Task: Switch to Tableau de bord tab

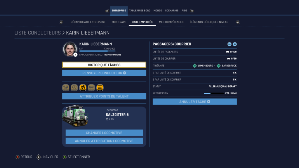Action: (x=140, y=10)
